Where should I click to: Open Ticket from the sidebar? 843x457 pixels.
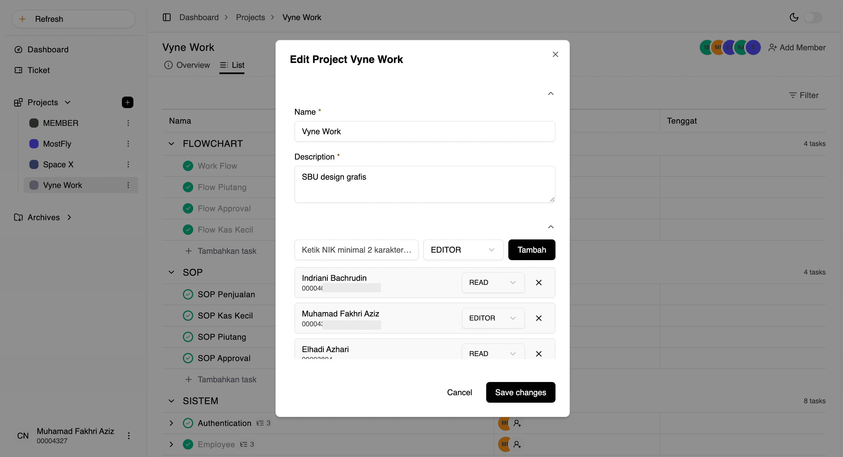coord(38,70)
